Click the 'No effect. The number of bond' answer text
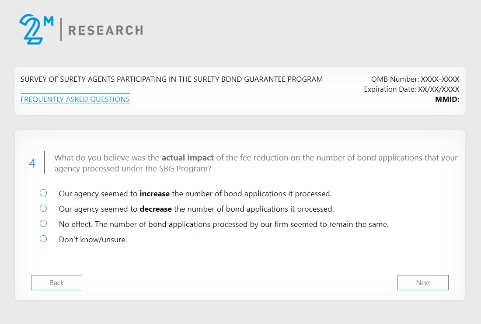The height and width of the screenshot is (324, 481). coord(223,224)
